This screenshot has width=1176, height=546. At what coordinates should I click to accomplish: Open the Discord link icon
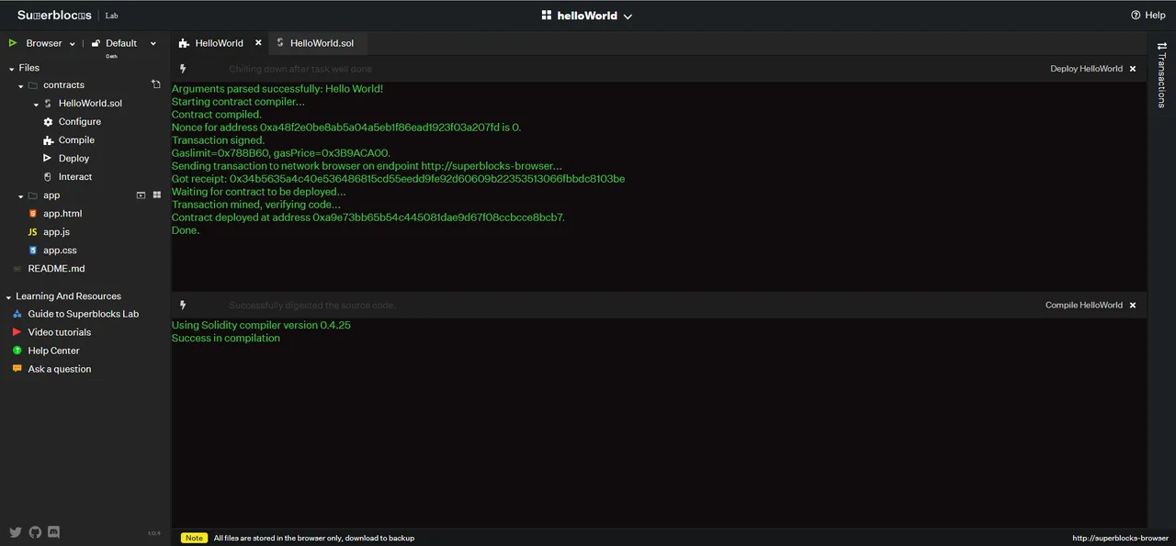[53, 531]
